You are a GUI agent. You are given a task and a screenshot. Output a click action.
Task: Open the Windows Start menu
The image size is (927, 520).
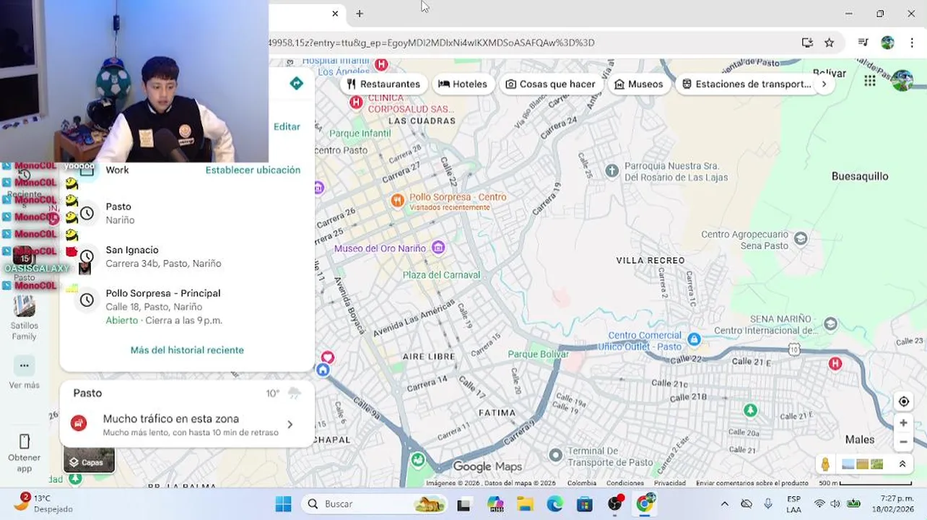coord(283,504)
